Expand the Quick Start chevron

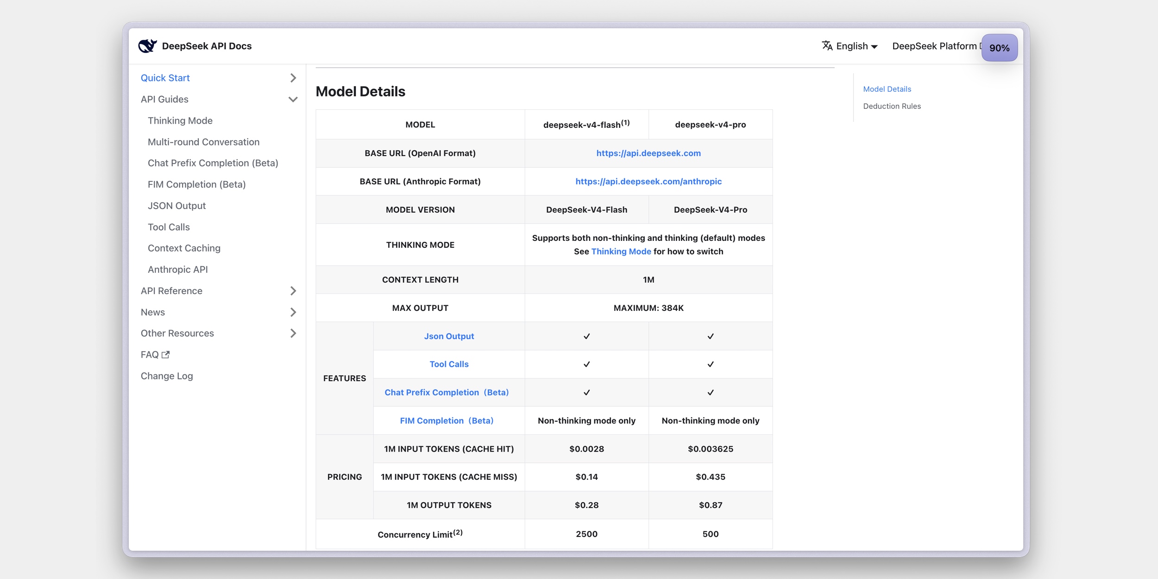point(293,78)
